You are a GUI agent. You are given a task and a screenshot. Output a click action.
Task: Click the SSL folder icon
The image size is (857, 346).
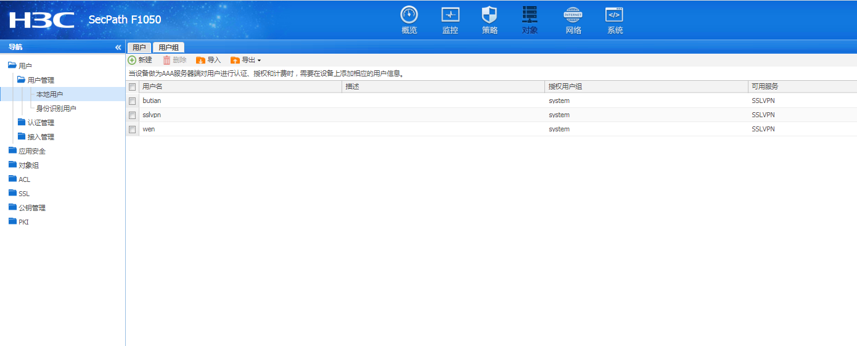point(12,193)
